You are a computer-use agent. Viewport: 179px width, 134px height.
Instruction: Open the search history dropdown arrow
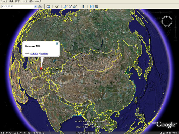(35, 6)
